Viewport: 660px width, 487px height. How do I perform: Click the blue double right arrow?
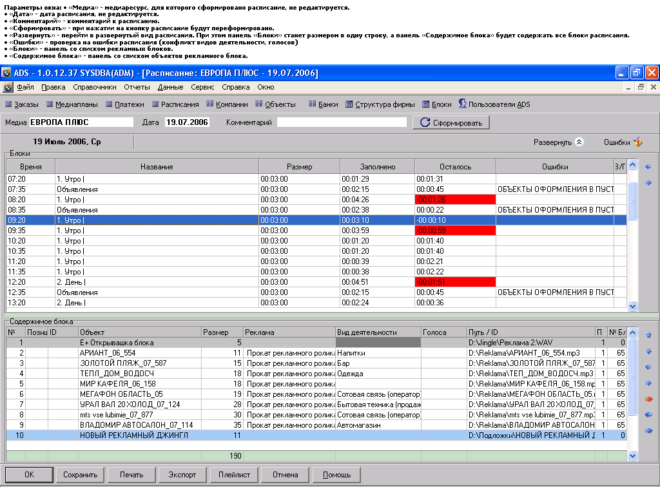[x=648, y=431]
